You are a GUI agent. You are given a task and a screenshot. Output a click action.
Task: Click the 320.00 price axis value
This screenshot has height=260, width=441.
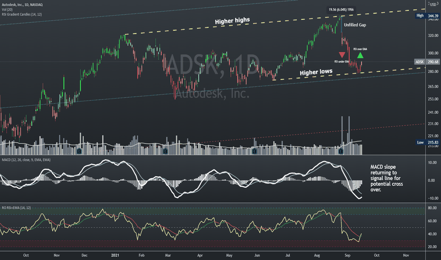point(433,36)
